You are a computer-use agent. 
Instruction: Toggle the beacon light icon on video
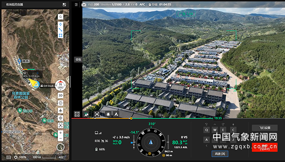pyautogui.click(x=108, y=114)
